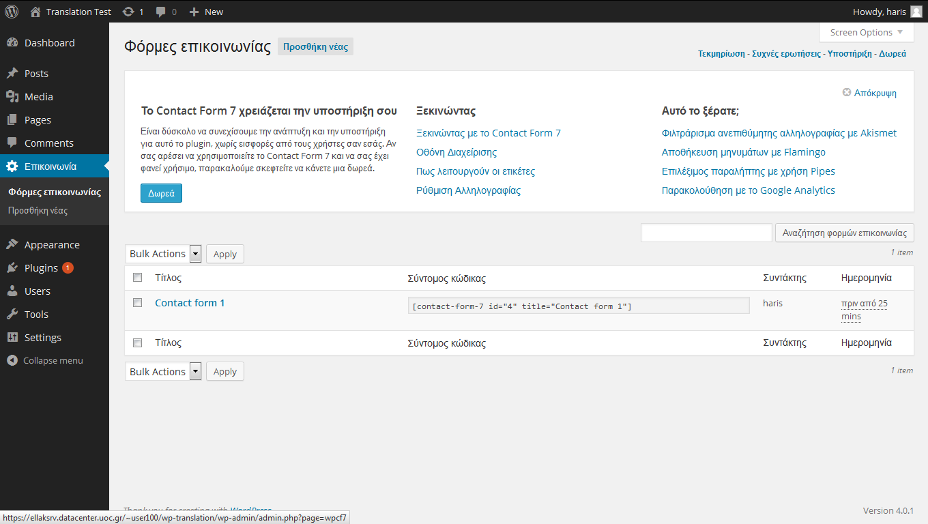Viewport: 928px width, 524px height.
Task: Sort by the Συντάκτης column header
Action: tap(785, 278)
